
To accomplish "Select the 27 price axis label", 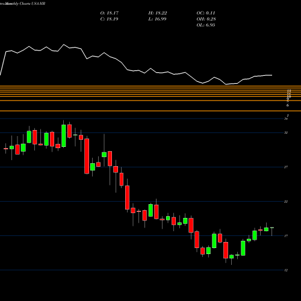I will [x=286, y=167].
